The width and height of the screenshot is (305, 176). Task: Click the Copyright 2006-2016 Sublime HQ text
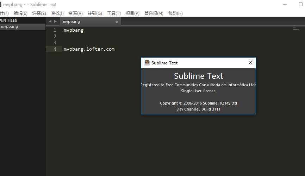point(198,103)
